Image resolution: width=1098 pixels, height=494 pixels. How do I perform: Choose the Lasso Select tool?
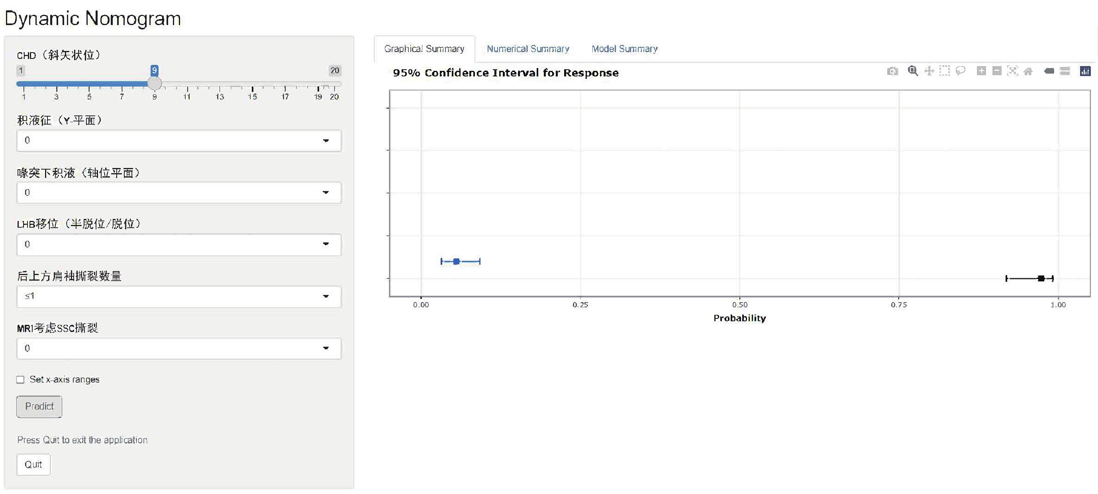(960, 71)
